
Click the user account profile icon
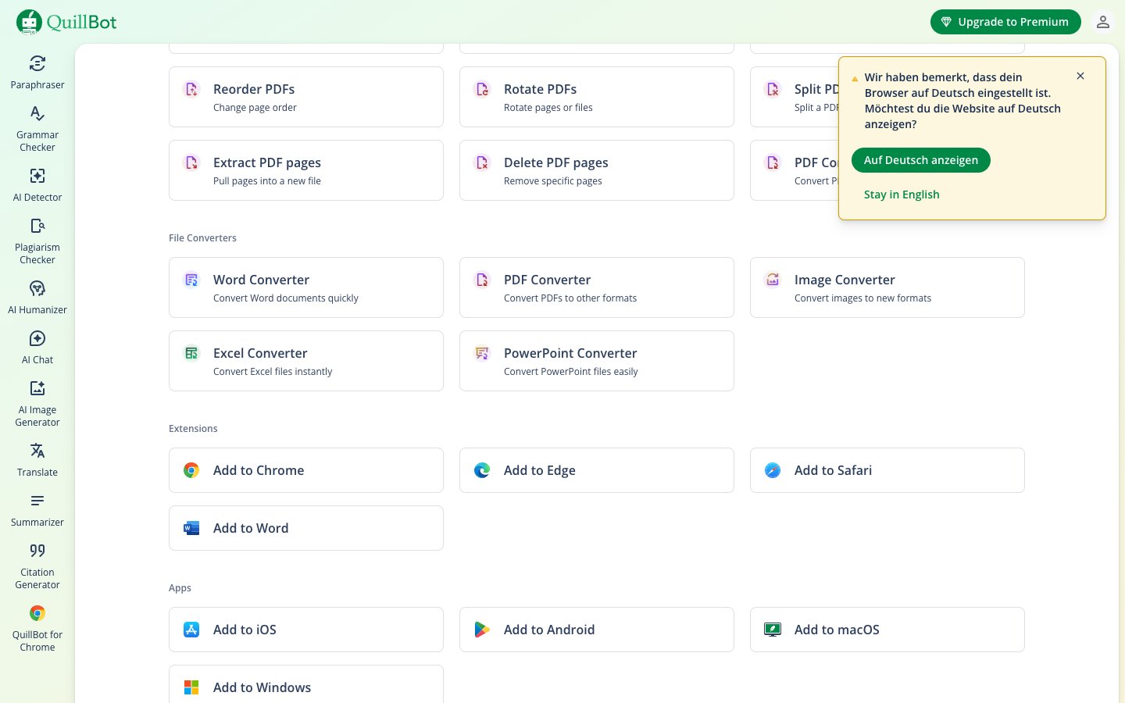click(x=1102, y=22)
